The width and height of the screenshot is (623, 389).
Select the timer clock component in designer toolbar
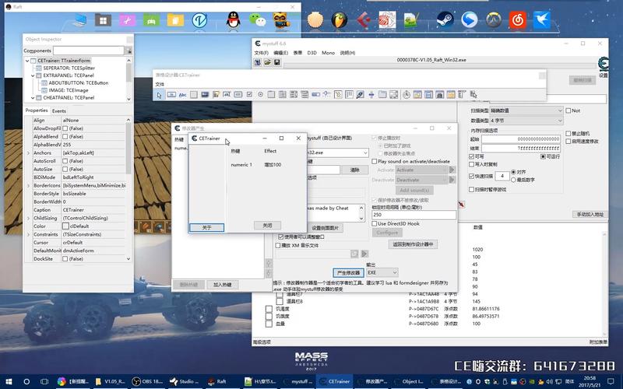[407, 95]
